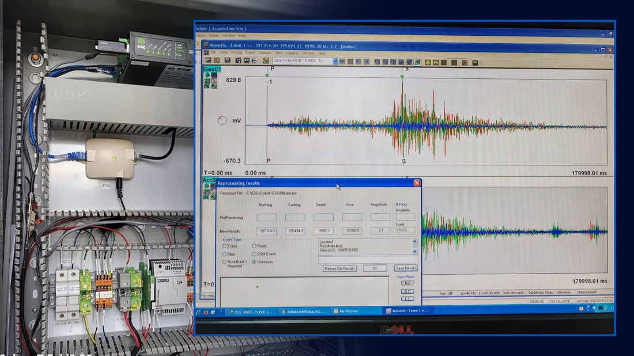The image size is (634, 356).
Task: Click the first icon in WaveVis toolbar
Action: (x=207, y=60)
